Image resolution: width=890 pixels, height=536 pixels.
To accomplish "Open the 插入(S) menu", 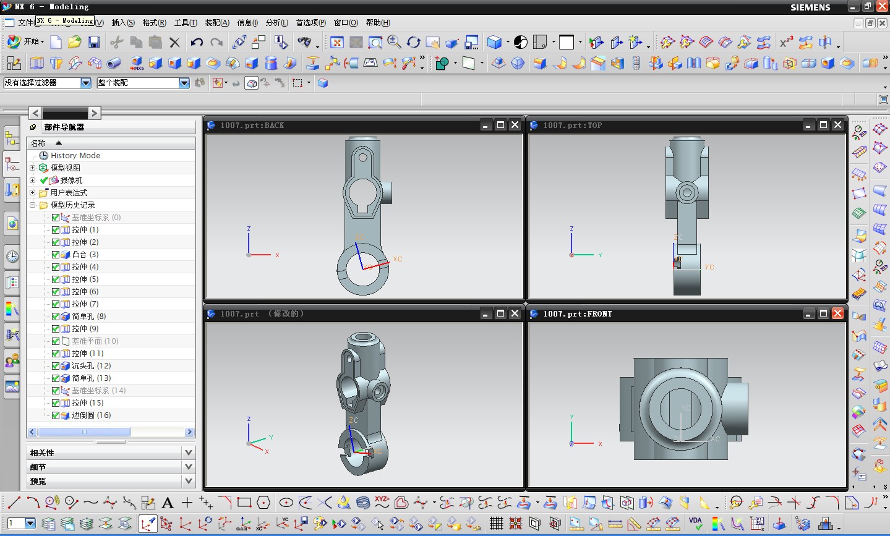I will 123,23.
